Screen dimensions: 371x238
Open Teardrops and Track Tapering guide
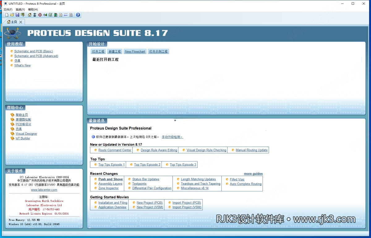click(x=201, y=184)
